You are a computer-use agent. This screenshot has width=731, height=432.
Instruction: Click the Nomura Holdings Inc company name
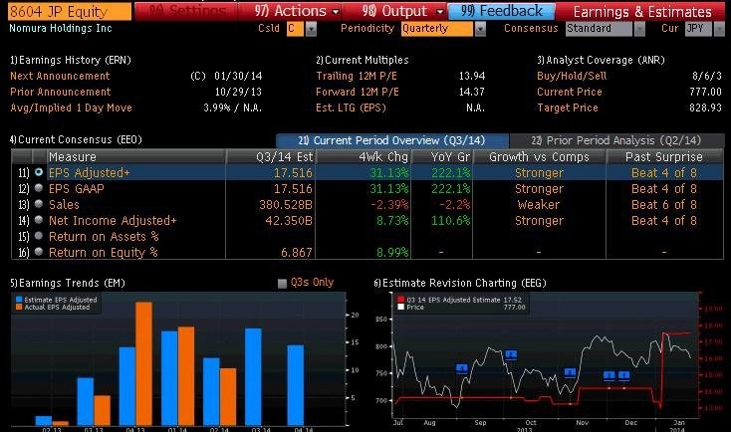pyautogui.click(x=61, y=29)
